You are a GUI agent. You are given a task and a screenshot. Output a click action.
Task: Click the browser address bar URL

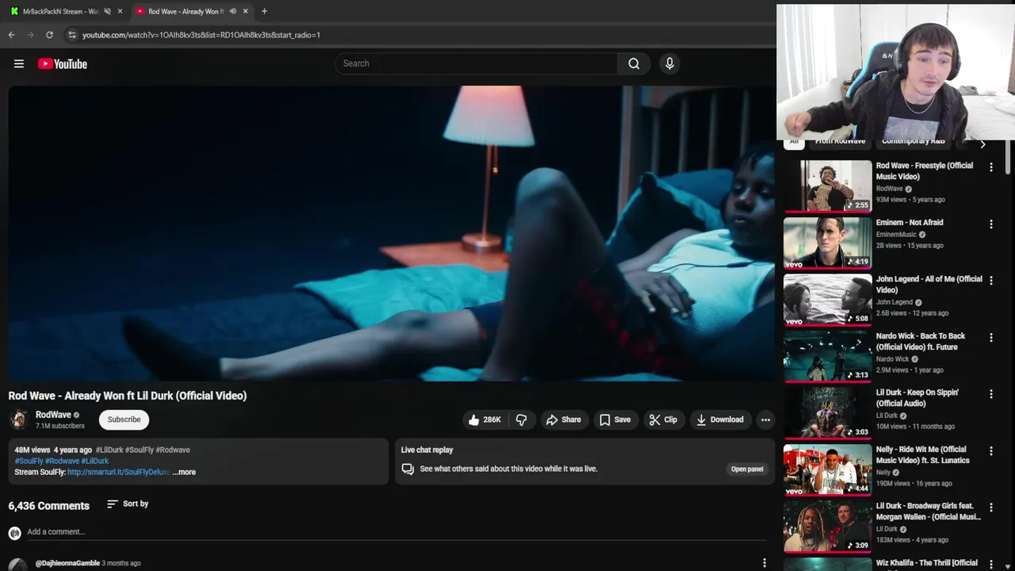point(201,35)
